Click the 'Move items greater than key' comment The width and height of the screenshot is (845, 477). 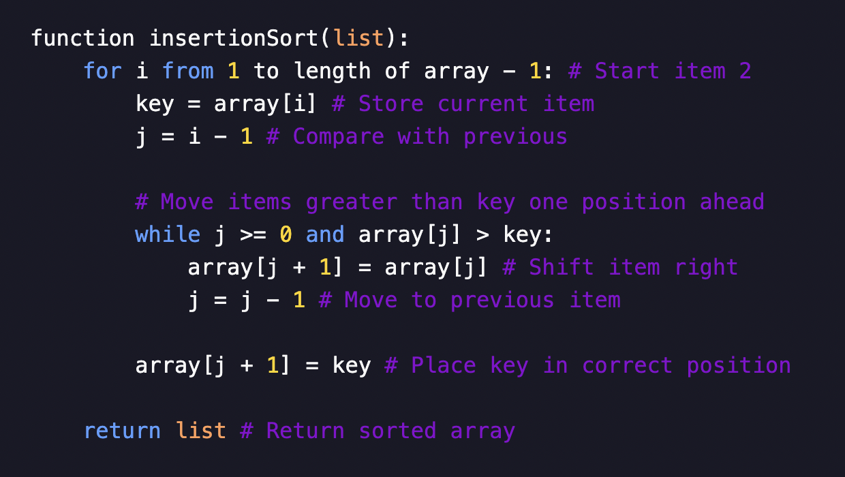(450, 202)
